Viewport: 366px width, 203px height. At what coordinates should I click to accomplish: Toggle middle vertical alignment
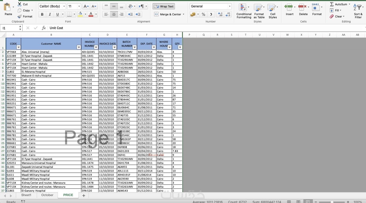(114, 6)
